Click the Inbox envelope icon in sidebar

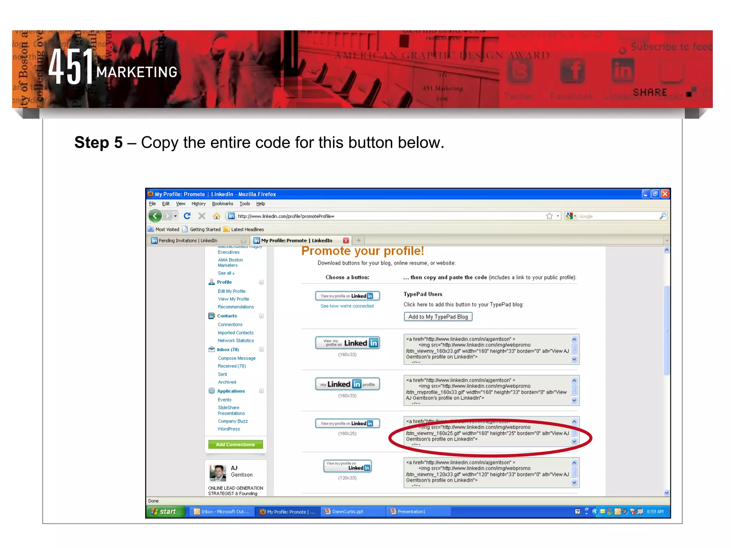(212, 349)
